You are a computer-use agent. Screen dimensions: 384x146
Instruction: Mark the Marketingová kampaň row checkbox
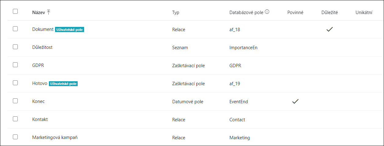[x=15, y=137]
